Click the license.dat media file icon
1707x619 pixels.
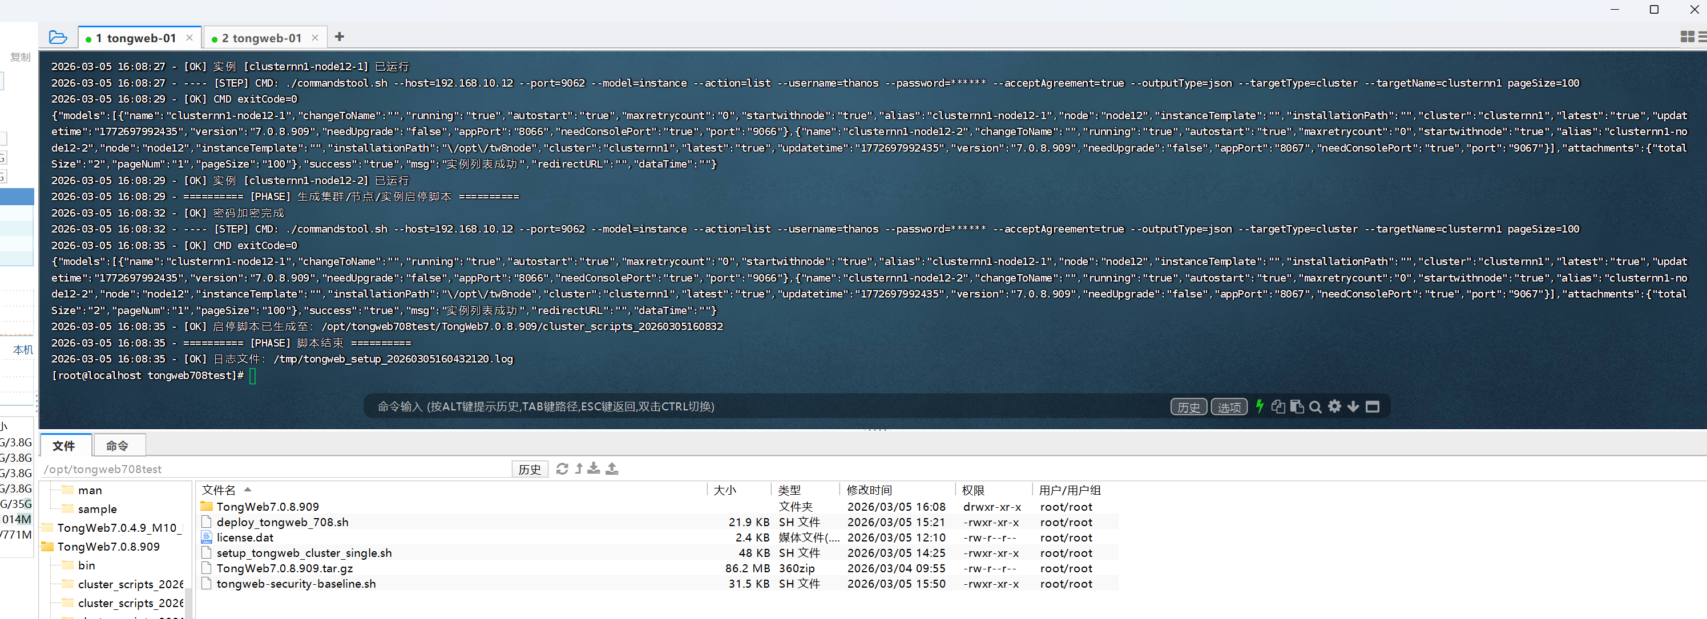[x=207, y=537]
